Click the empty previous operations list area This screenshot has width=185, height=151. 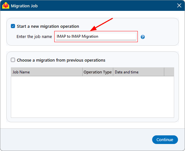pyautogui.click(x=93, y=97)
